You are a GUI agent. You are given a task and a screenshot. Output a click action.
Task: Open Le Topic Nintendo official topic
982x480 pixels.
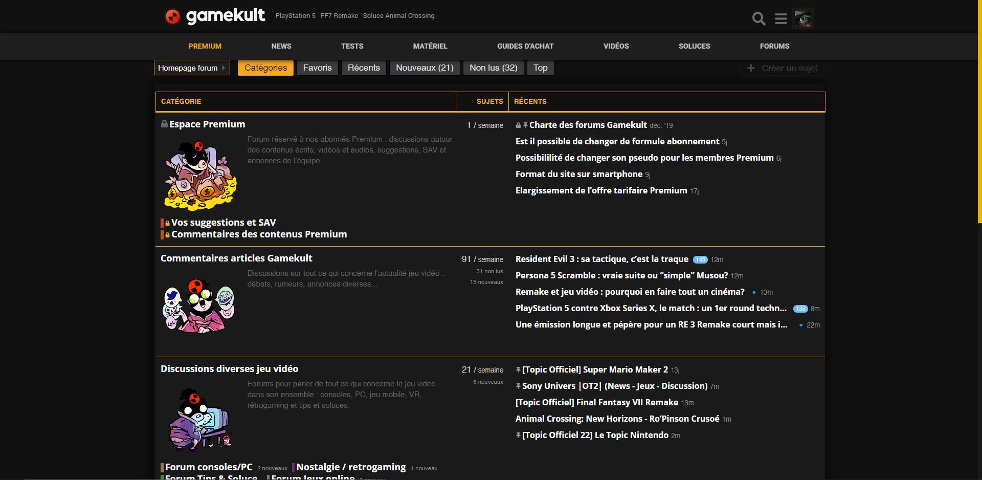point(595,435)
